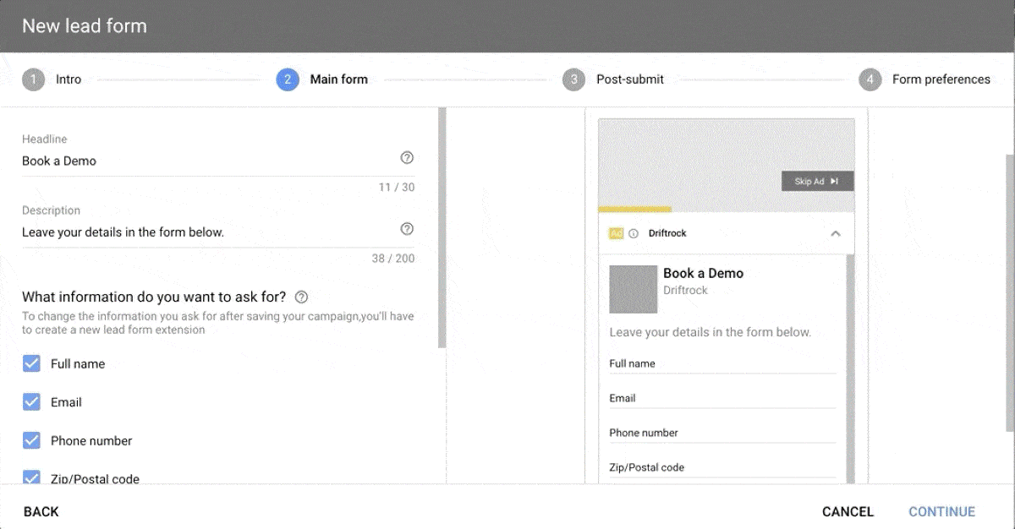Click the '11 / 30' character counter
The image size is (1015, 529).
tap(397, 188)
